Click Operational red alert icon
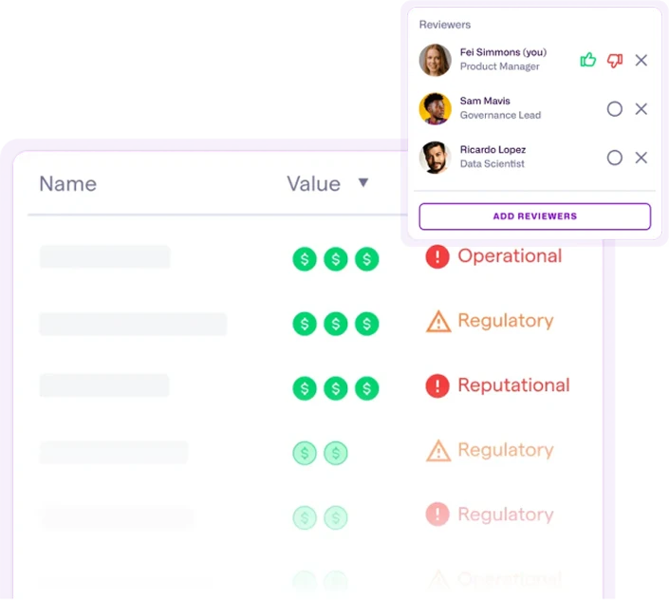This screenshot has width=669, height=600. tap(437, 256)
